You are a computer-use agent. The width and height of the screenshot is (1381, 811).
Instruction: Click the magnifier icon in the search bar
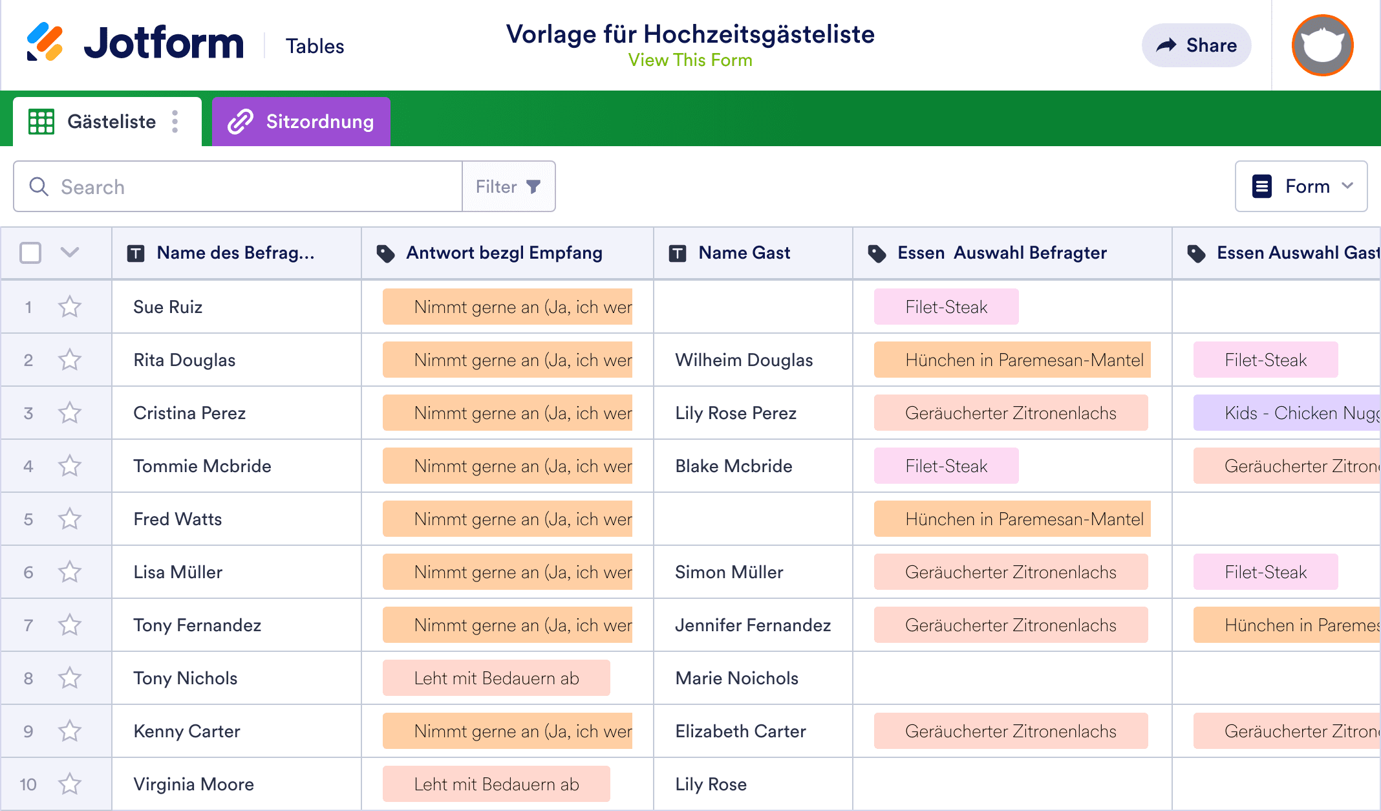tap(39, 186)
